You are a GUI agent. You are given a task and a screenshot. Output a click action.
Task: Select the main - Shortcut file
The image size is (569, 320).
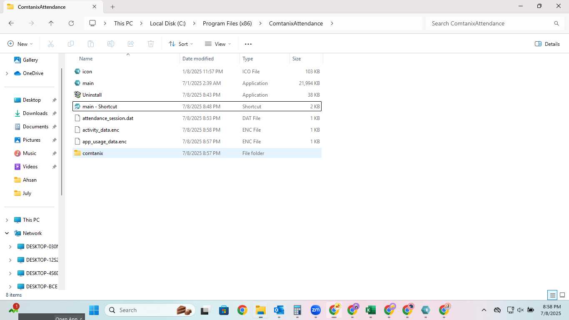coord(197,107)
